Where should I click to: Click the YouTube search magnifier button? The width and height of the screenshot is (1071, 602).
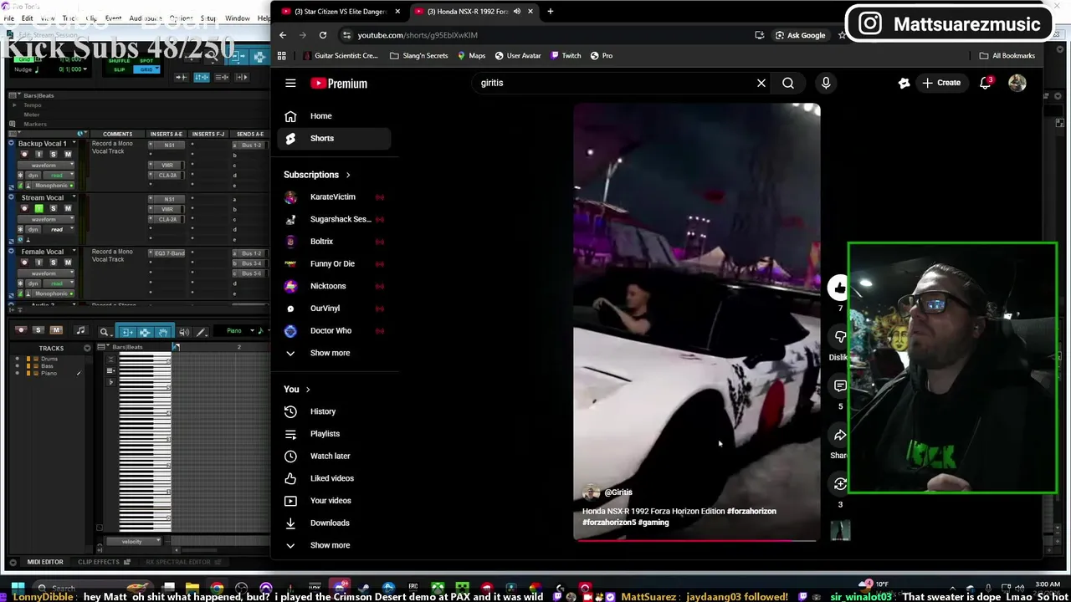(x=787, y=83)
